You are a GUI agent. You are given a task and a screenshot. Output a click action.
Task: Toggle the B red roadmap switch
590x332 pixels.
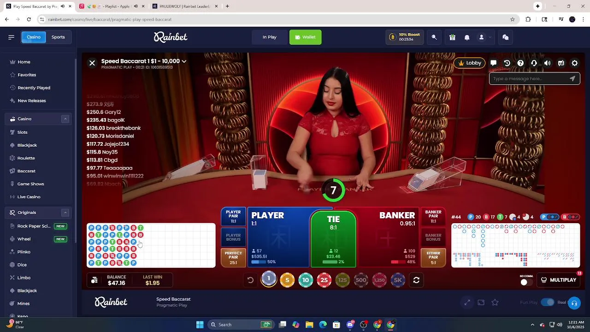(571, 217)
